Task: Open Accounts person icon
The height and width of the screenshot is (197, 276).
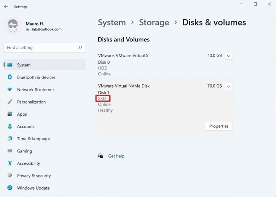Action: pos(10,126)
